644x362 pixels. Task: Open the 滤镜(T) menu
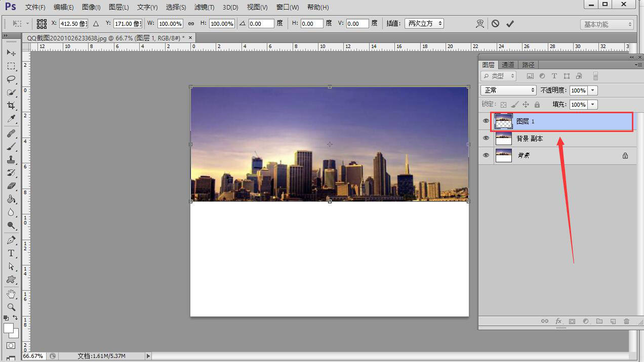[x=204, y=7]
